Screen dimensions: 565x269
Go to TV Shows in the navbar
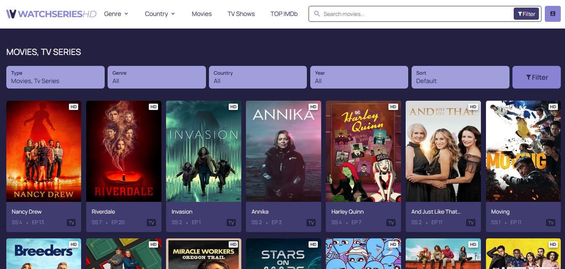241,14
